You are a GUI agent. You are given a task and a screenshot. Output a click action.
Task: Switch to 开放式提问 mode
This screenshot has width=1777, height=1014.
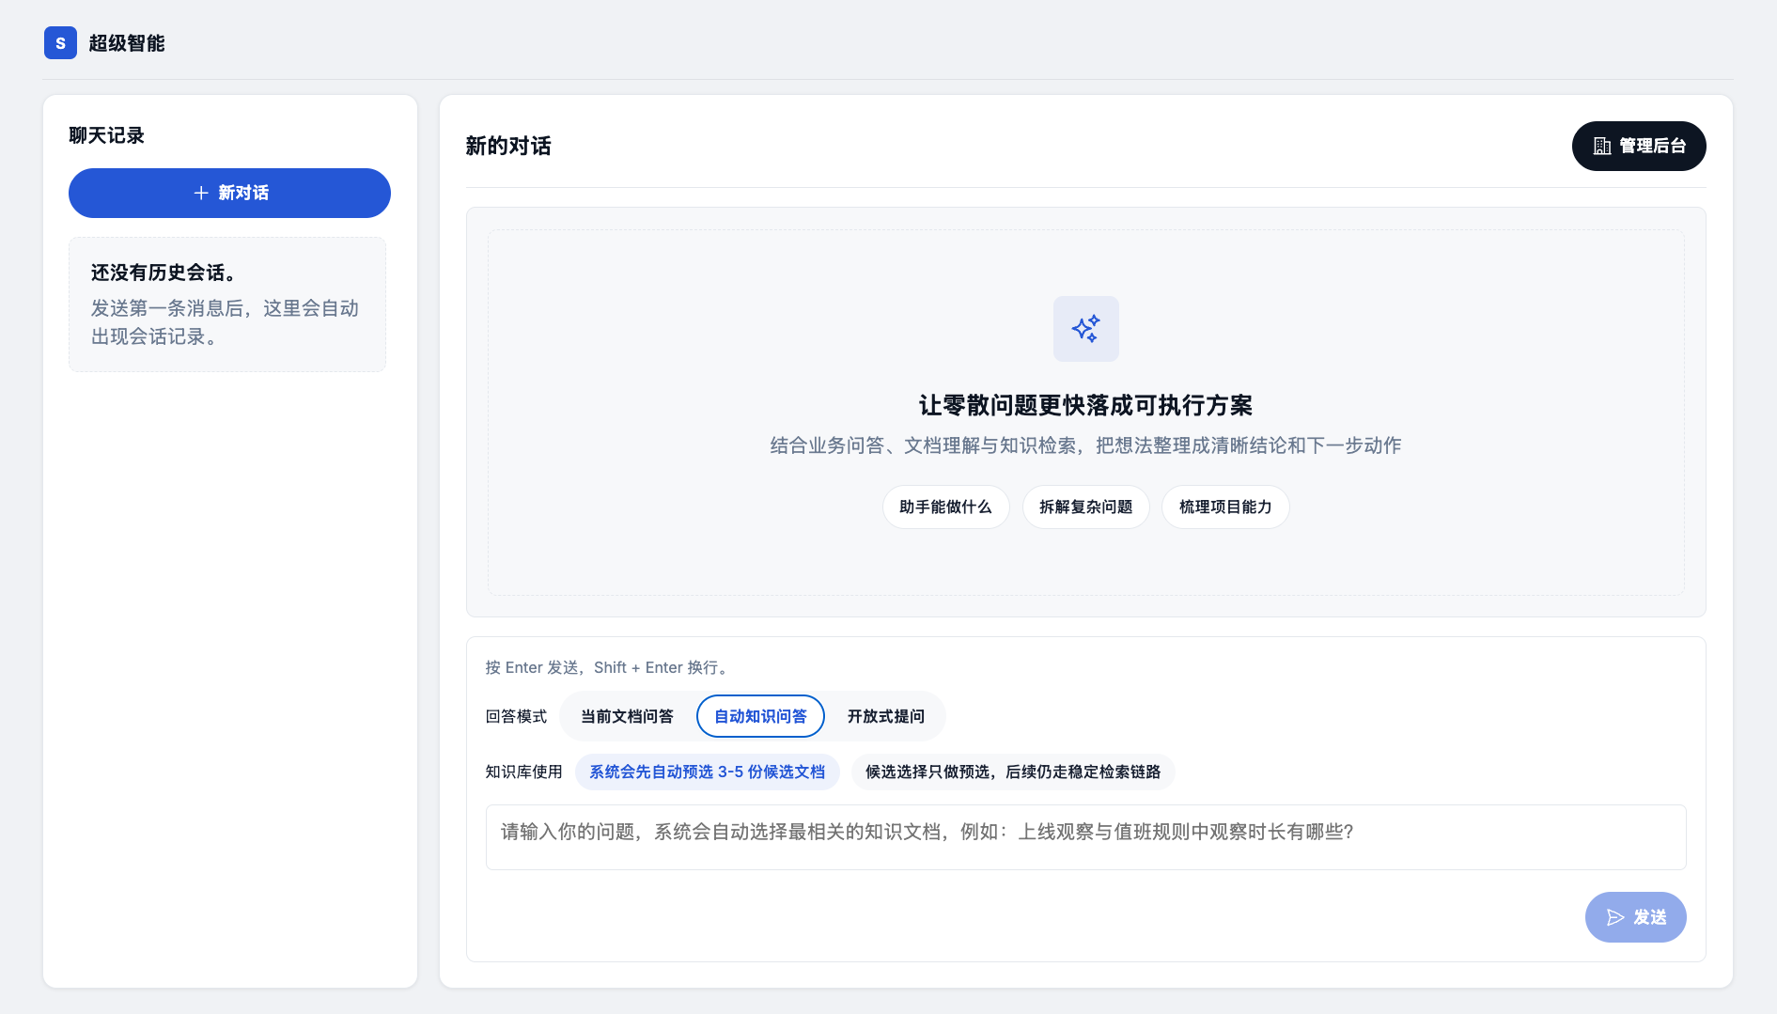click(x=885, y=716)
